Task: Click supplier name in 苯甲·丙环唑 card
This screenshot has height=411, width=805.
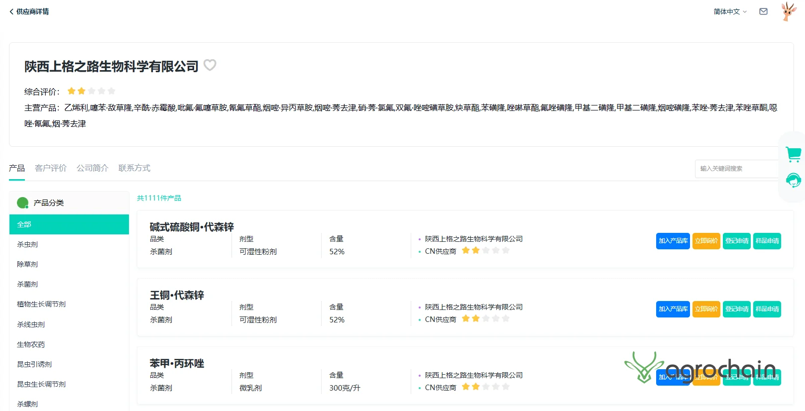Action: click(474, 375)
